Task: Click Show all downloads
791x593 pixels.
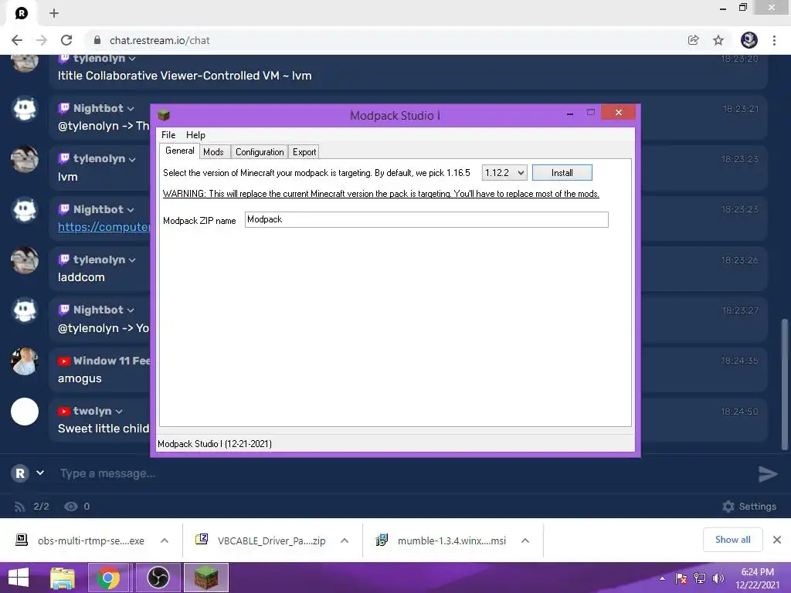Action: click(732, 540)
